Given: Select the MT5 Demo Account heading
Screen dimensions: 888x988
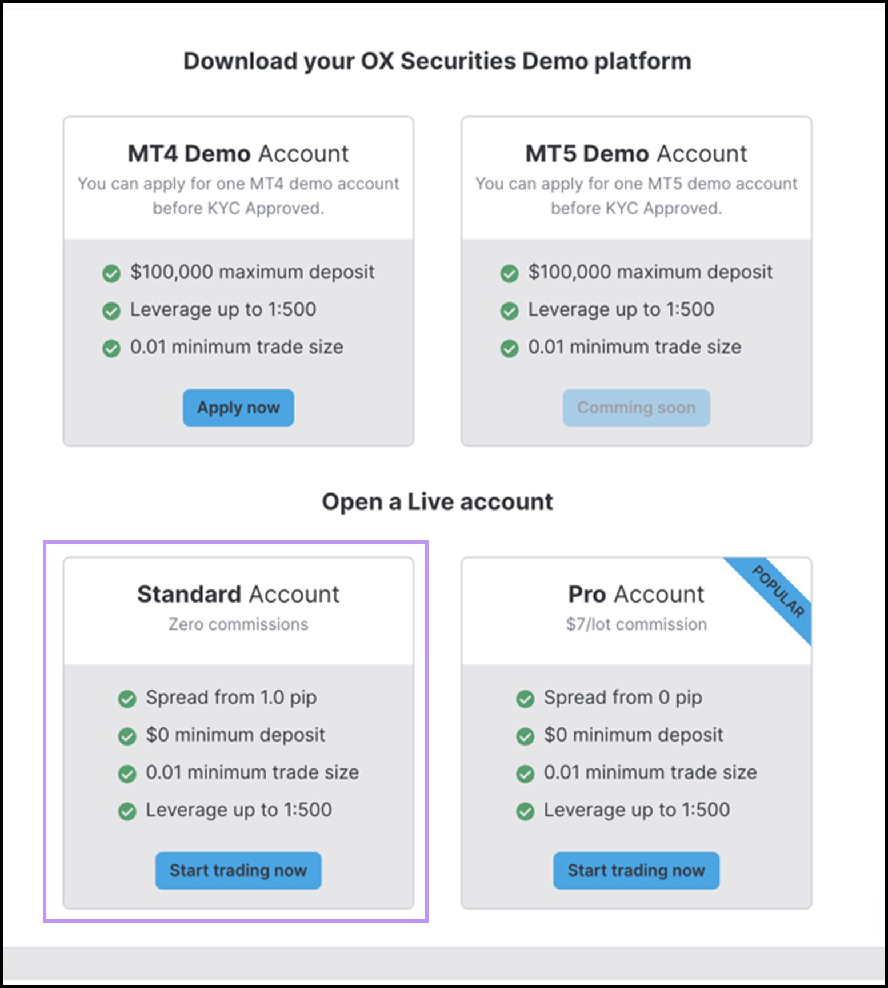Looking at the screenshot, I should point(636,154).
